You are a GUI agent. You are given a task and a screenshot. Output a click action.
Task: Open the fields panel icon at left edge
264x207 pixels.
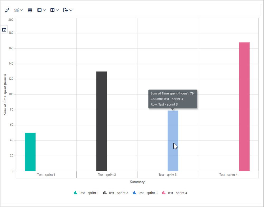(4, 30)
